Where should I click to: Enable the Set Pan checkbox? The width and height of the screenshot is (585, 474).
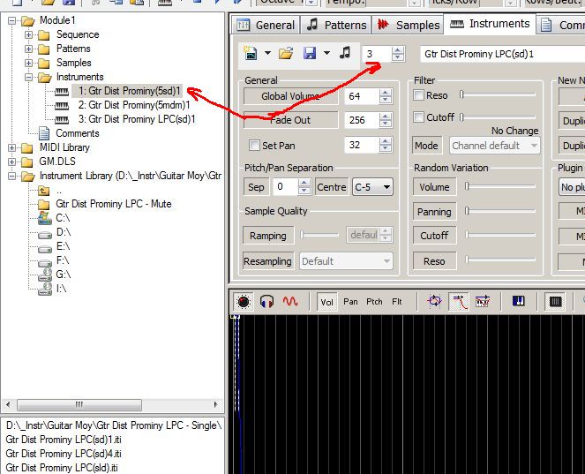click(x=255, y=146)
